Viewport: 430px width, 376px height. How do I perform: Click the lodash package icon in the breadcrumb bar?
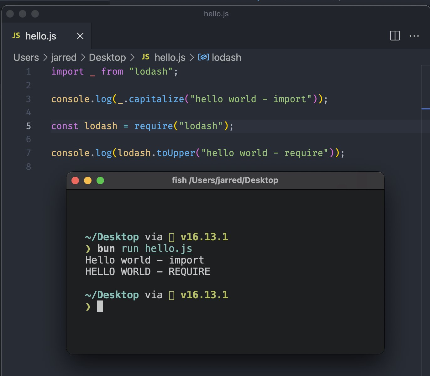[203, 57]
